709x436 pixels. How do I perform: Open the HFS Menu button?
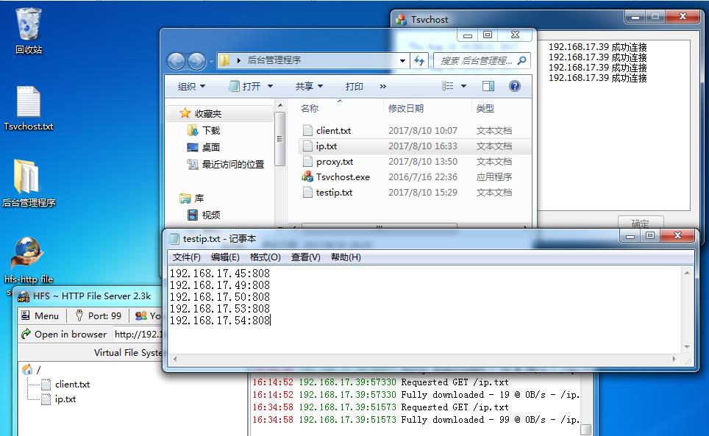(40, 315)
